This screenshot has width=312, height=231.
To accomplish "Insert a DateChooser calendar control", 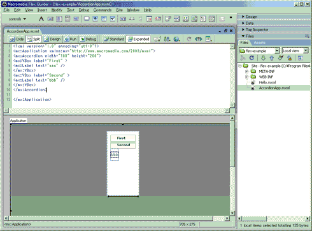I will click(149, 19).
